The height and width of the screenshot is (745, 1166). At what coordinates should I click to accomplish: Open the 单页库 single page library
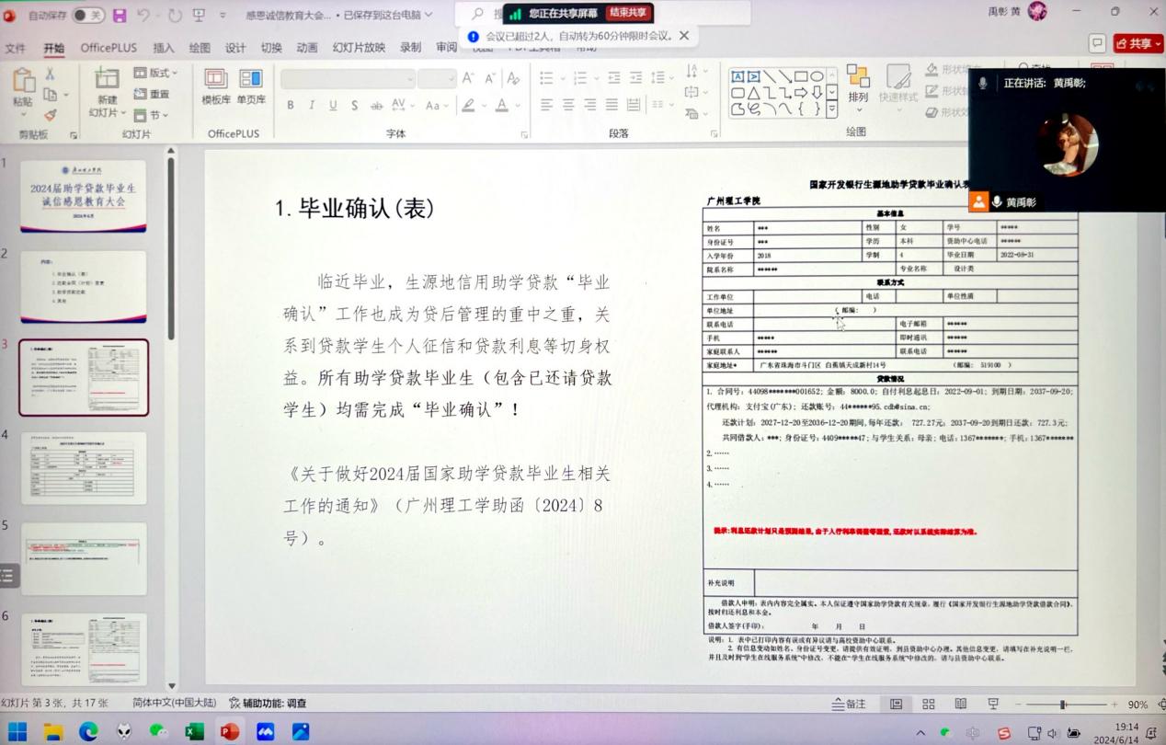(x=251, y=86)
